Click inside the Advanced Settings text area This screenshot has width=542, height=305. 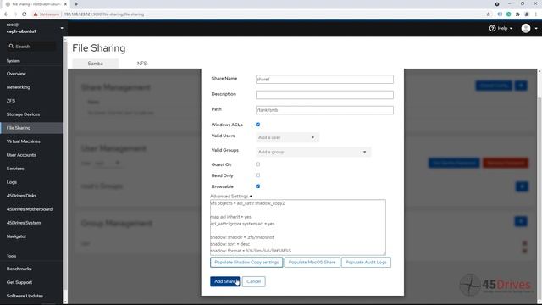pos(298,227)
